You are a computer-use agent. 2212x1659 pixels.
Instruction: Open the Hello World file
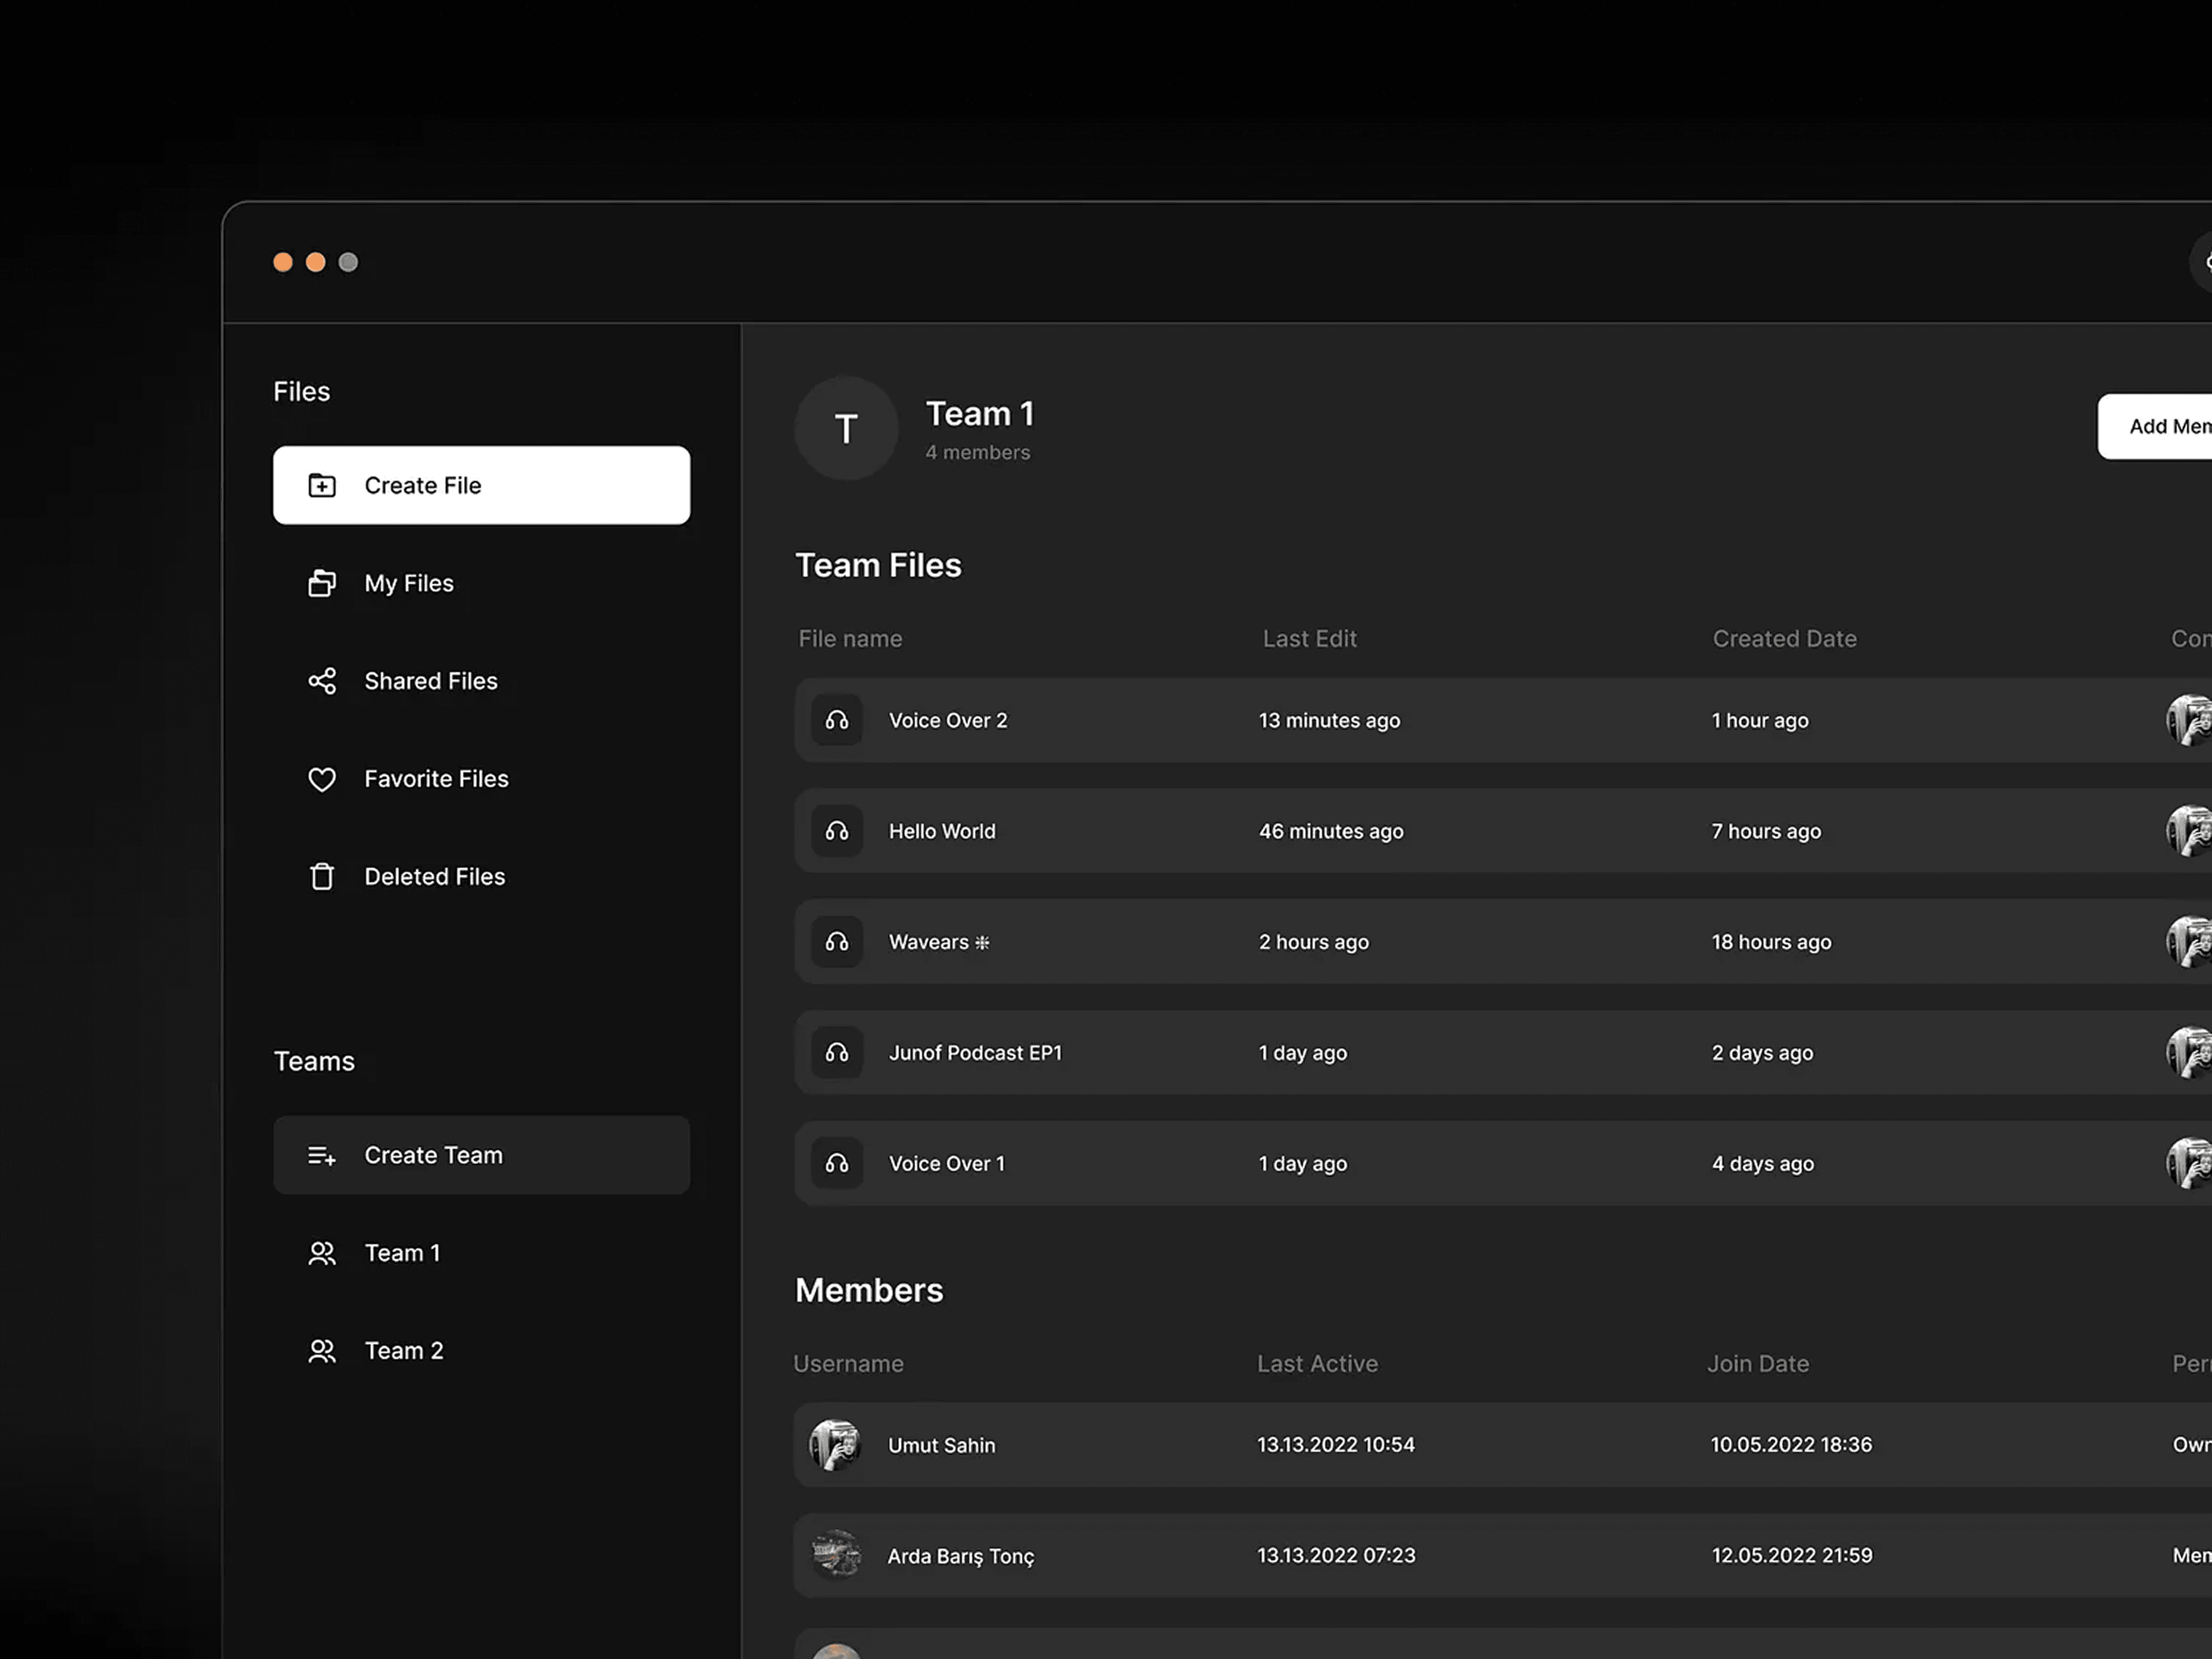point(1503,831)
